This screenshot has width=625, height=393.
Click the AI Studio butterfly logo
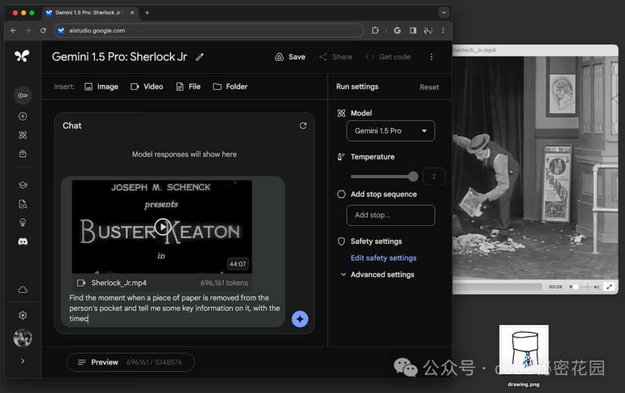[22, 56]
